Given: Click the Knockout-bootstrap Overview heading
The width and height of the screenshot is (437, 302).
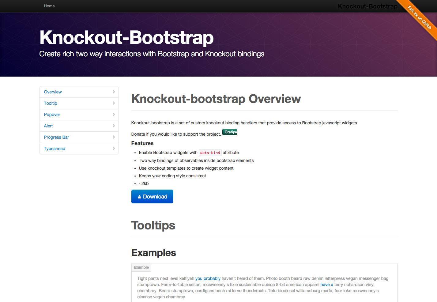Looking at the screenshot, I should (x=216, y=99).
